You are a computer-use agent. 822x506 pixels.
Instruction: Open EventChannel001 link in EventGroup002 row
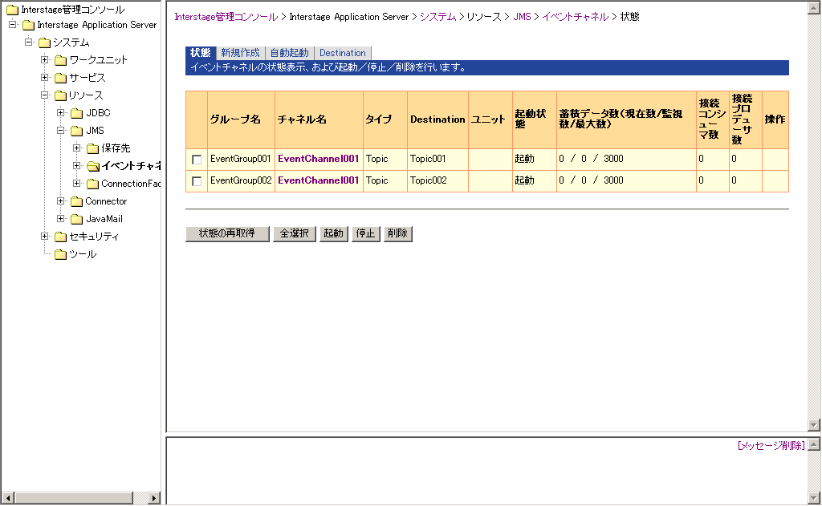[x=318, y=180]
